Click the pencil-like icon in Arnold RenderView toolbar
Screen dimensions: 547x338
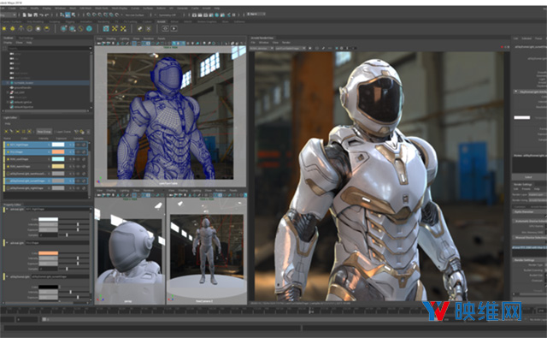coord(323,48)
